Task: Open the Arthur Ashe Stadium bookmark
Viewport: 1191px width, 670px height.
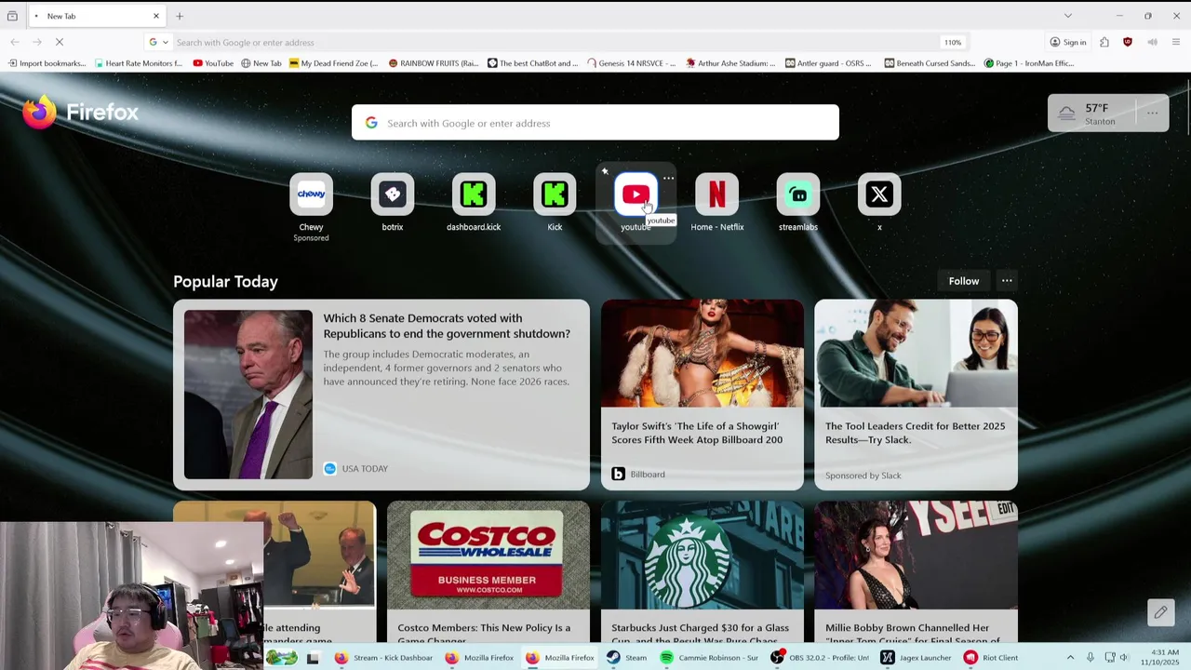Action: [x=730, y=63]
